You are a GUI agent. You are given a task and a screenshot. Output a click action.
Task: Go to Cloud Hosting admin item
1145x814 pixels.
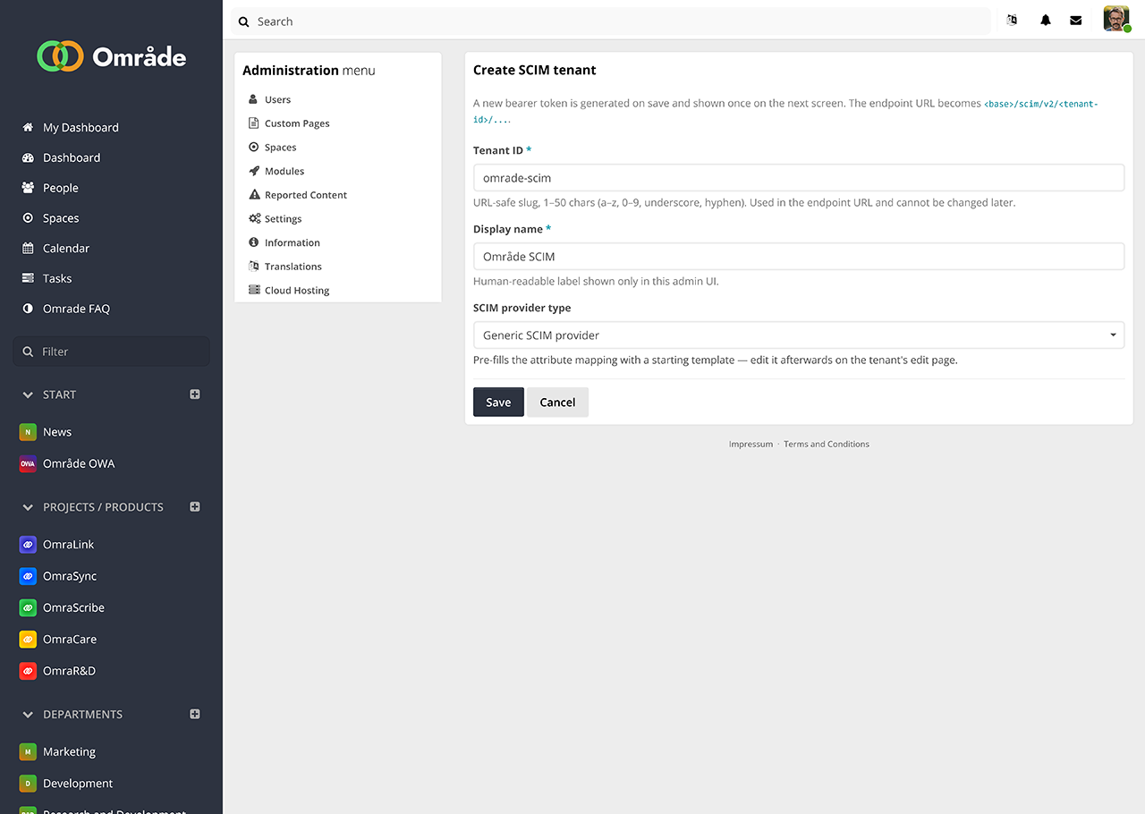(297, 290)
